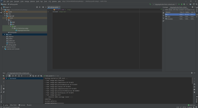The image size is (198, 108).
Task: Toggle Show Passed tests checkmark filter
Action: click(x=7, y=76)
